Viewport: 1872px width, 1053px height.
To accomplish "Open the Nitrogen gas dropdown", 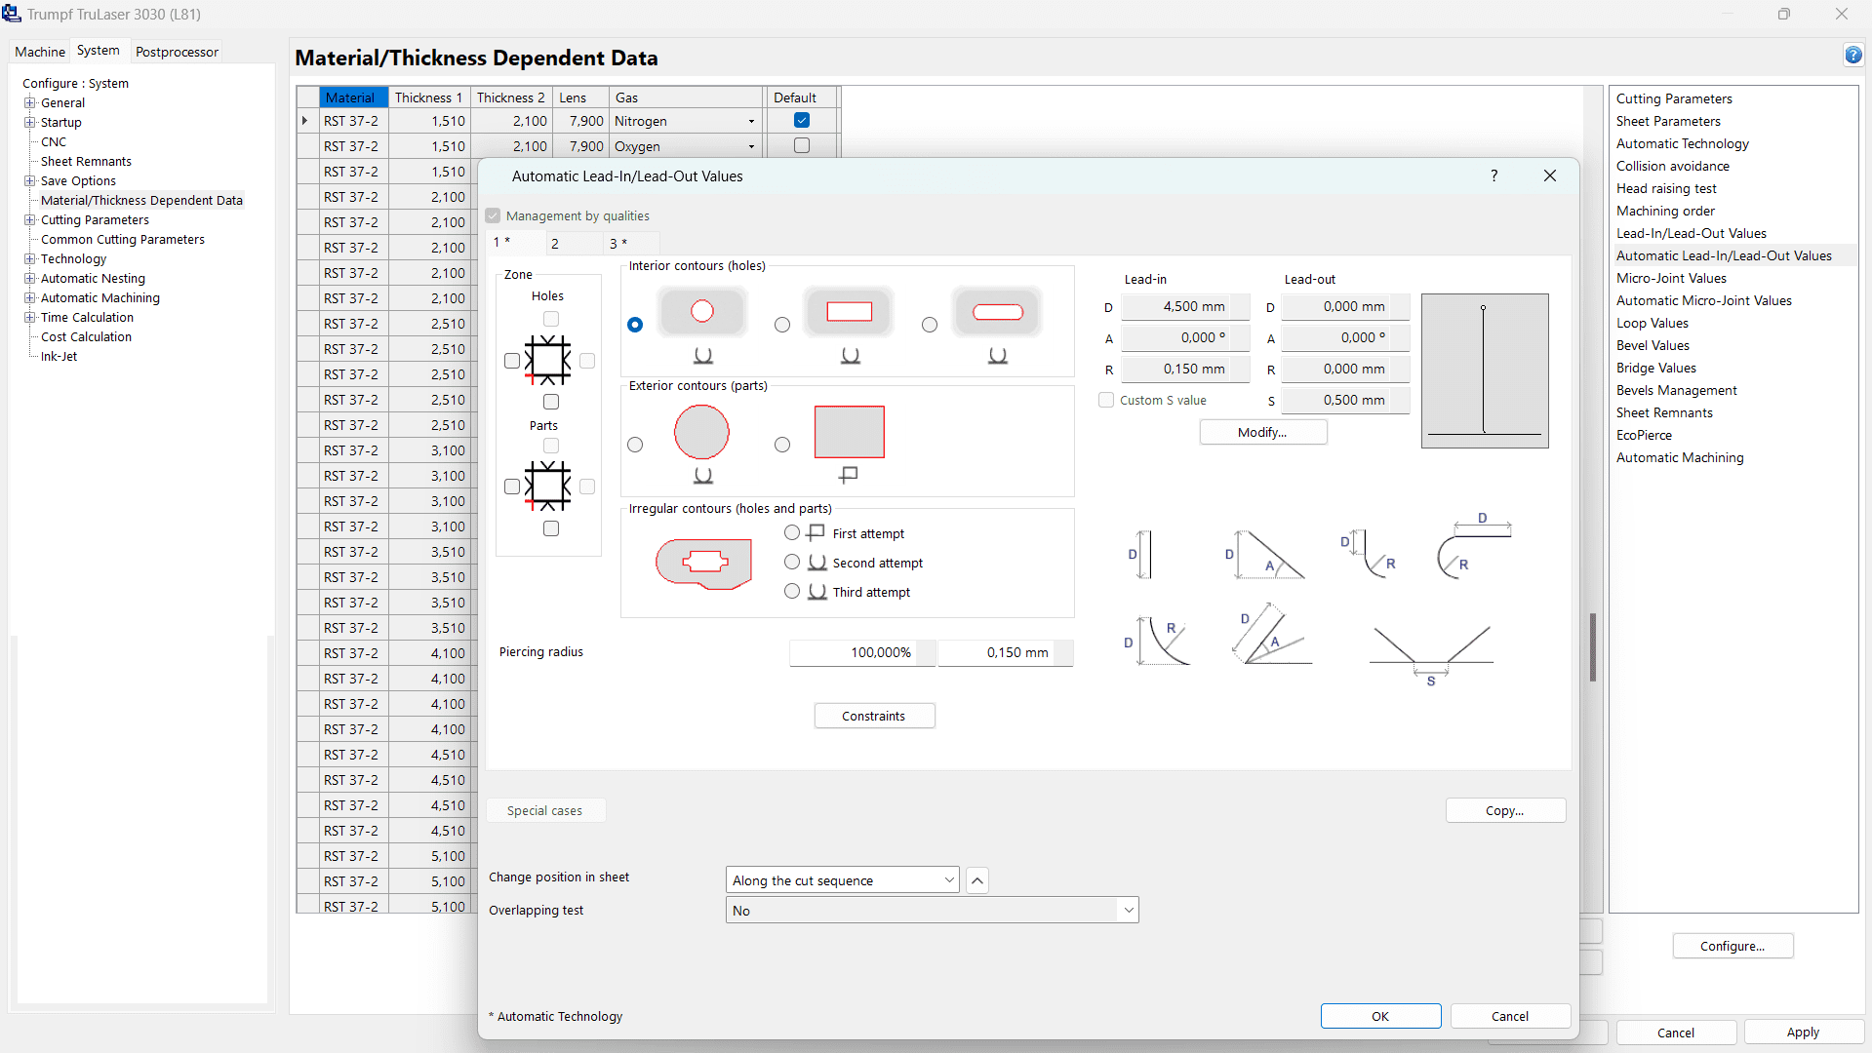I will tap(750, 120).
